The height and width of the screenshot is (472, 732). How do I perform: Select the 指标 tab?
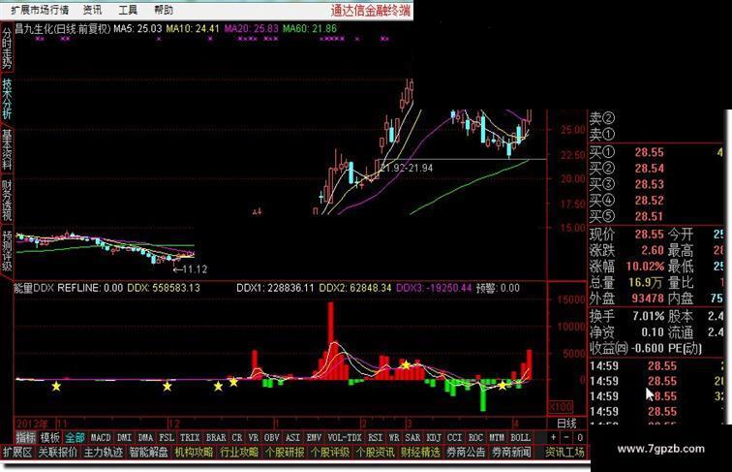coord(26,438)
